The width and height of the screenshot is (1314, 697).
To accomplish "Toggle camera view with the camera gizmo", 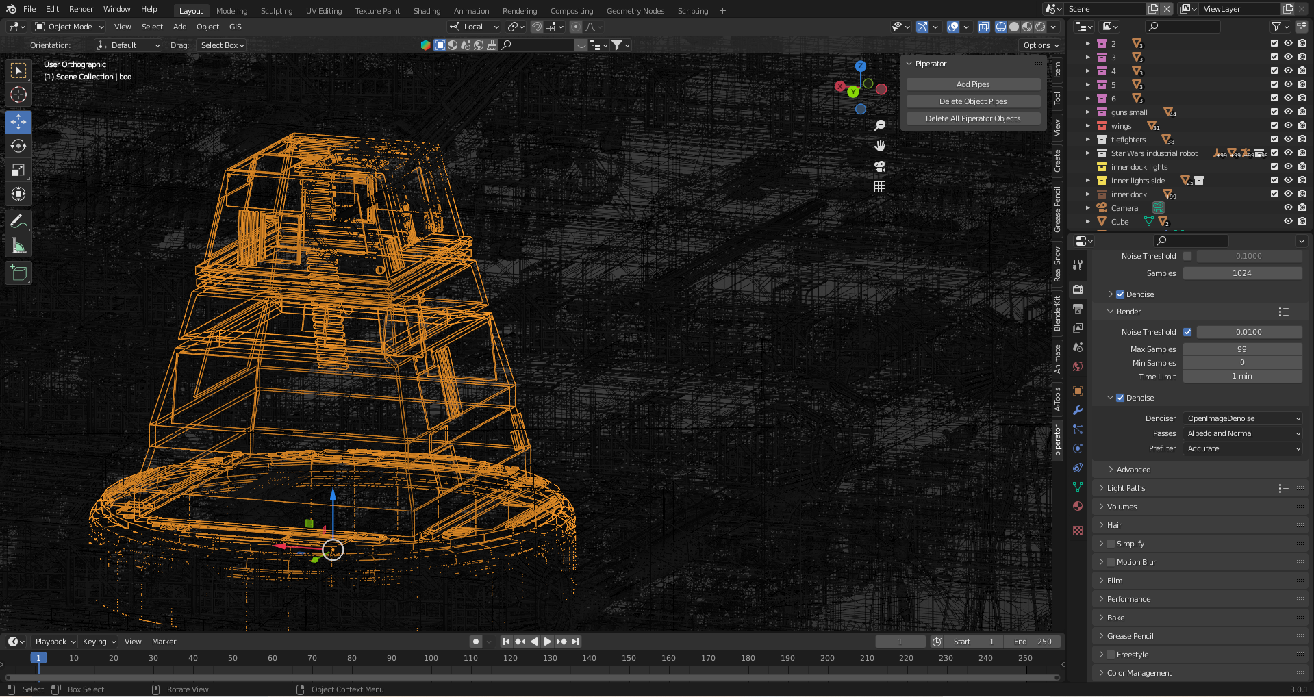I will coord(880,166).
